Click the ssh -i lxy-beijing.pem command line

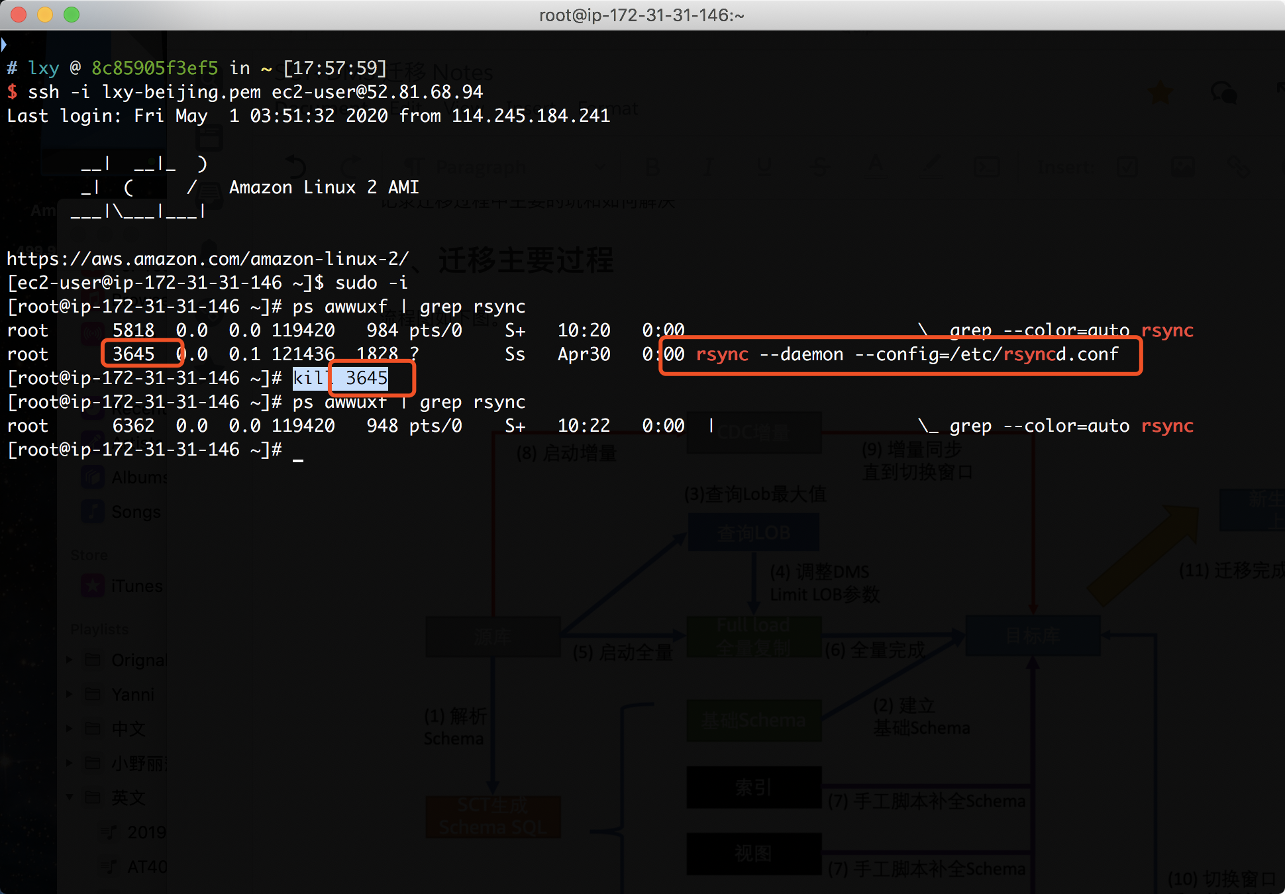[x=255, y=92]
